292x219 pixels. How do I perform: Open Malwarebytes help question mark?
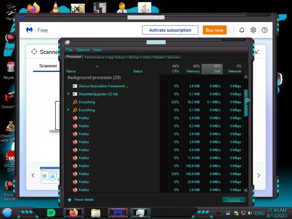tap(264, 30)
